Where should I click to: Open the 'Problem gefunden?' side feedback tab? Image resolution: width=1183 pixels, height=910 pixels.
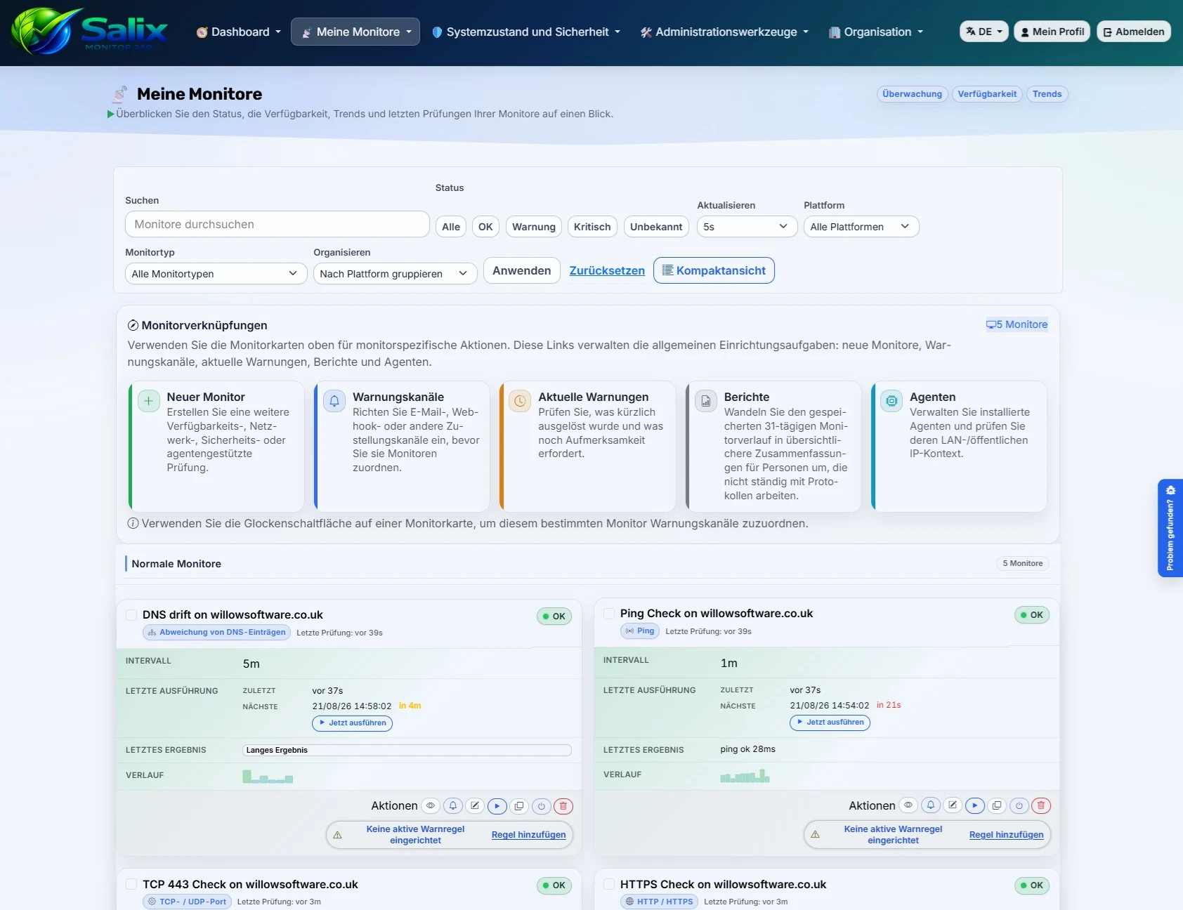(1170, 528)
